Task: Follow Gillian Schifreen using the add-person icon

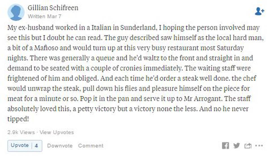Action: [x=260, y=12]
